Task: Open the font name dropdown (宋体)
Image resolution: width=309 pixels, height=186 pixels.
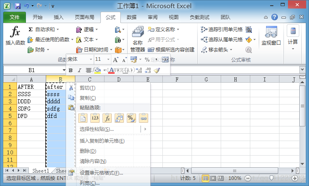Action: (x=91, y=59)
